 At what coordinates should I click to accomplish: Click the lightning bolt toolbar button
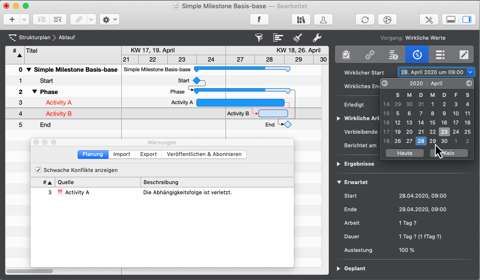tap(259, 20)
